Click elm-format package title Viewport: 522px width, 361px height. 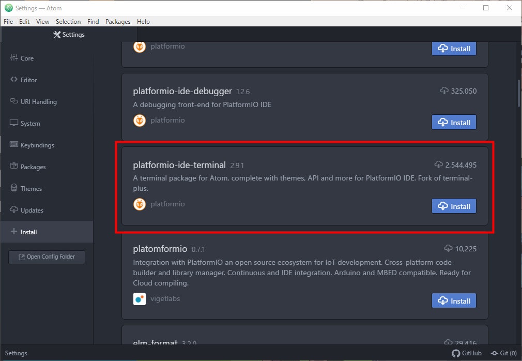tap(155, 342)
